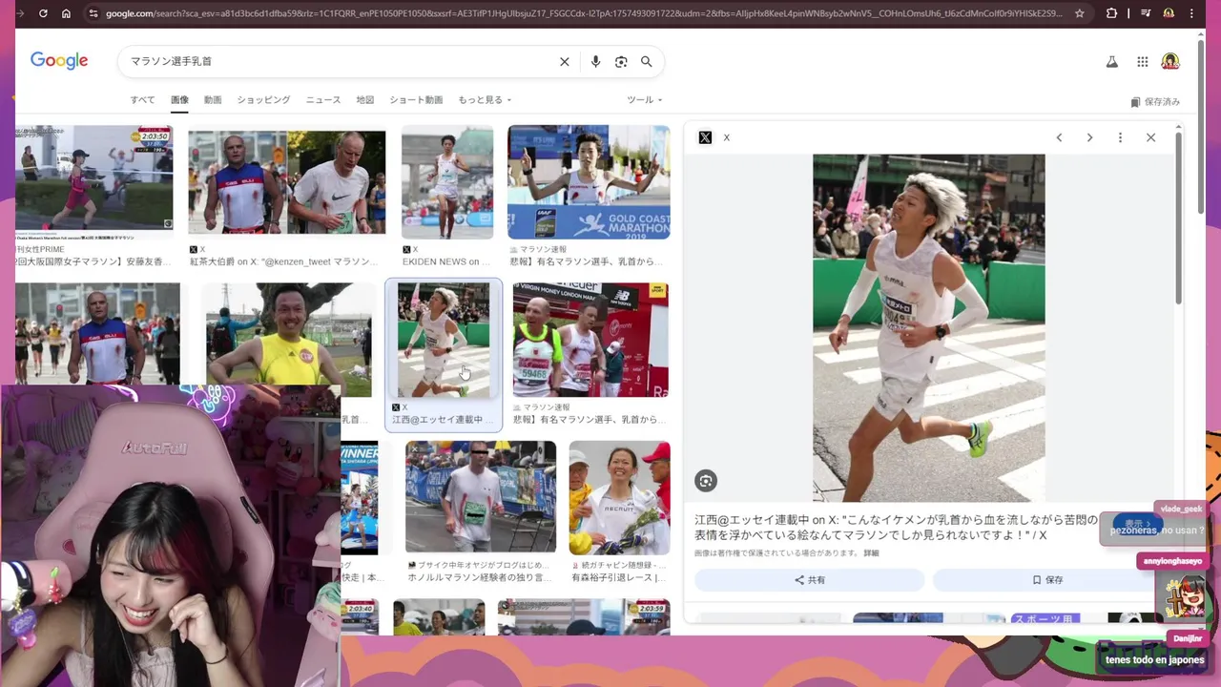Screen dimensions: 1221x687
Task: Submit search using magnifying glass icon
Action: click(x=646, y=61)
